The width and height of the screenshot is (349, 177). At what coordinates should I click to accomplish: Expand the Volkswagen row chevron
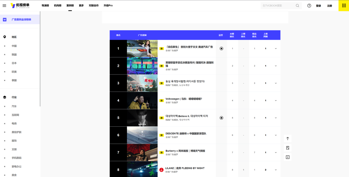coord(276,101)
